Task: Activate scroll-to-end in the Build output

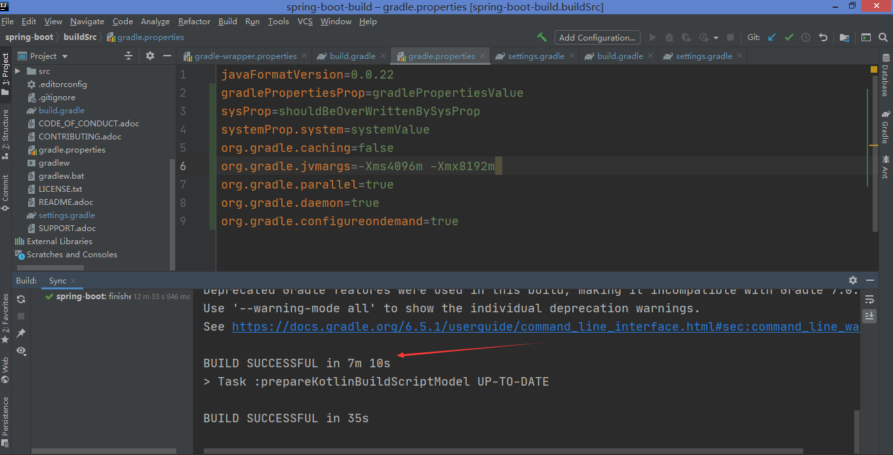Action: coord(870,316)
